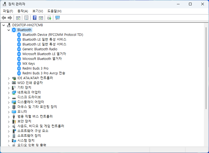Click the 디스크 드라이브 icon
The width and height of the screenshot is (209, 153).
click(x=14, y=98)
